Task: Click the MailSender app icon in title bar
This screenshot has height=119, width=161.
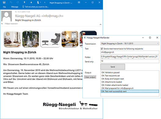Action: [x=85, y=38]
